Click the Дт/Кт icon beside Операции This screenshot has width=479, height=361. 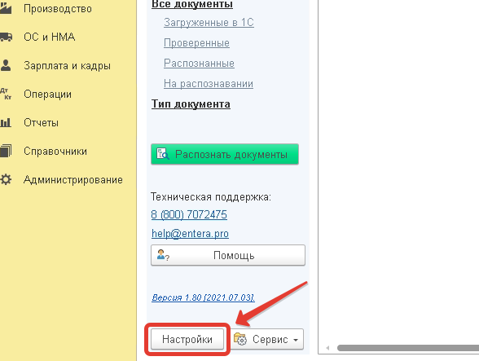6,94
